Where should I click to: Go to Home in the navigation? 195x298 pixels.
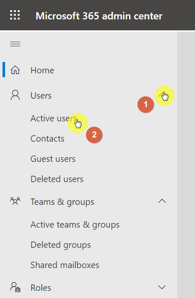click(42, 70)
